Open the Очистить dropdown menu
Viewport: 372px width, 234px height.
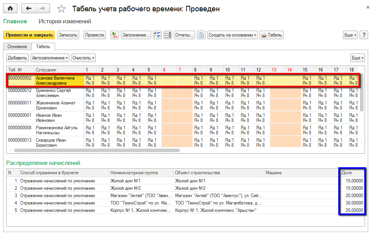click(83, 58)
